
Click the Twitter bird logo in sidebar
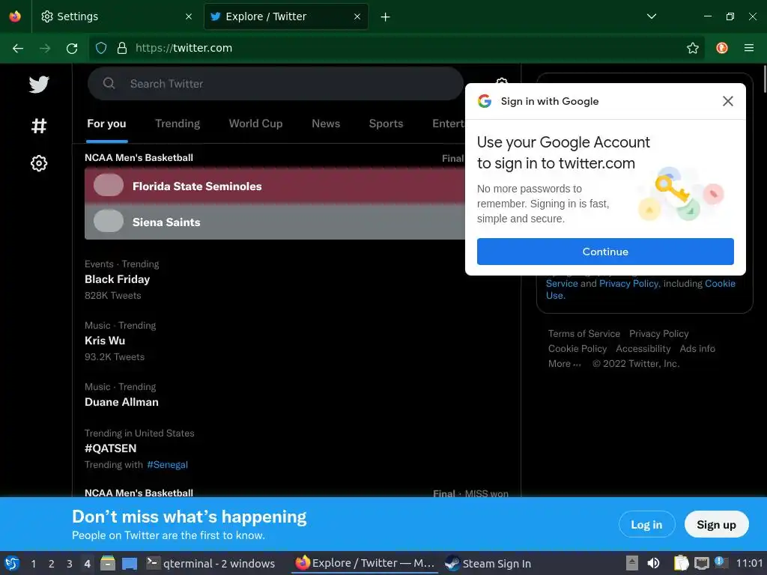[x=39, y=84]
